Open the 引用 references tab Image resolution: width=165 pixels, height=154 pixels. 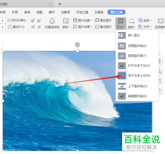pyautogui.click(x=15, y=12)
